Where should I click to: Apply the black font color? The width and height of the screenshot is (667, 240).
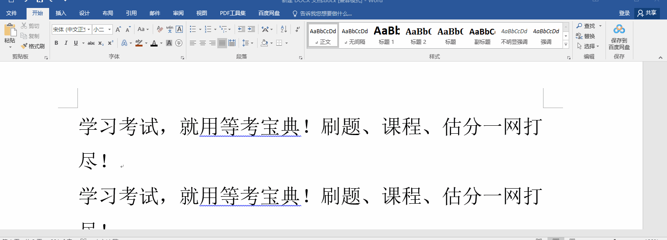pyautogui.click(x=154, y=43)
